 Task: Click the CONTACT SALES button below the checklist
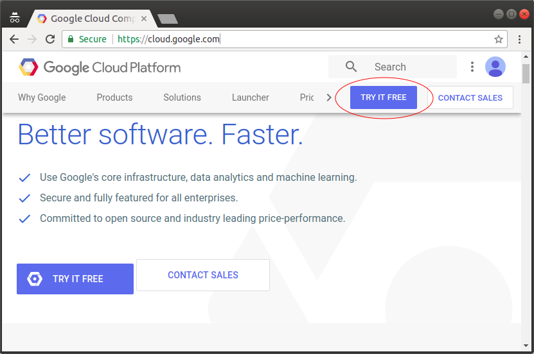point(203,275)
